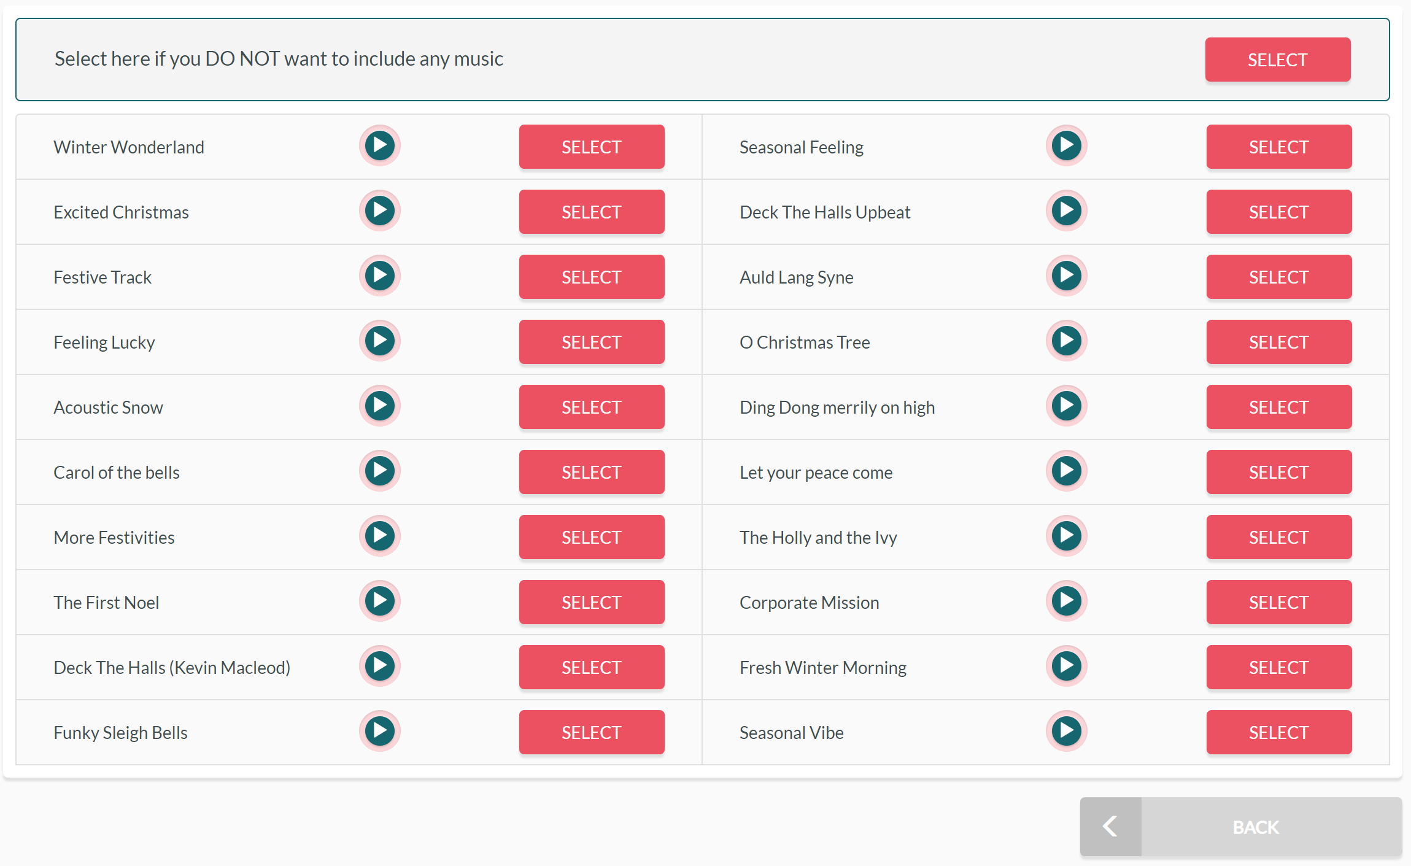
Task: Click the 'Funky Sleigh Bells' track title
Action: click(121, 733)
